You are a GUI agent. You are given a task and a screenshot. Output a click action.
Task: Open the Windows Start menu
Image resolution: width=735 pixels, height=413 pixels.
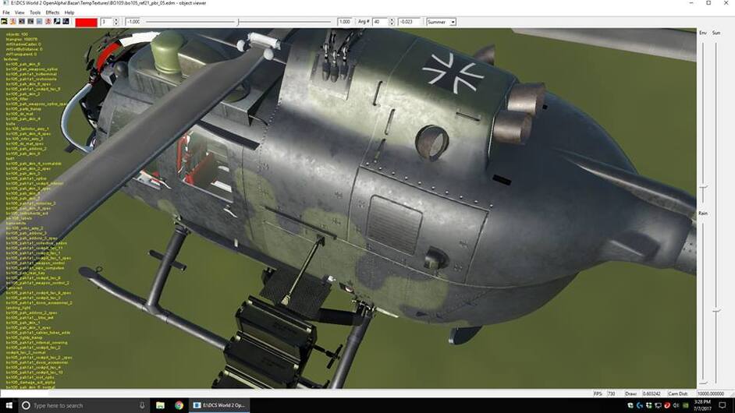pos(9,405)
